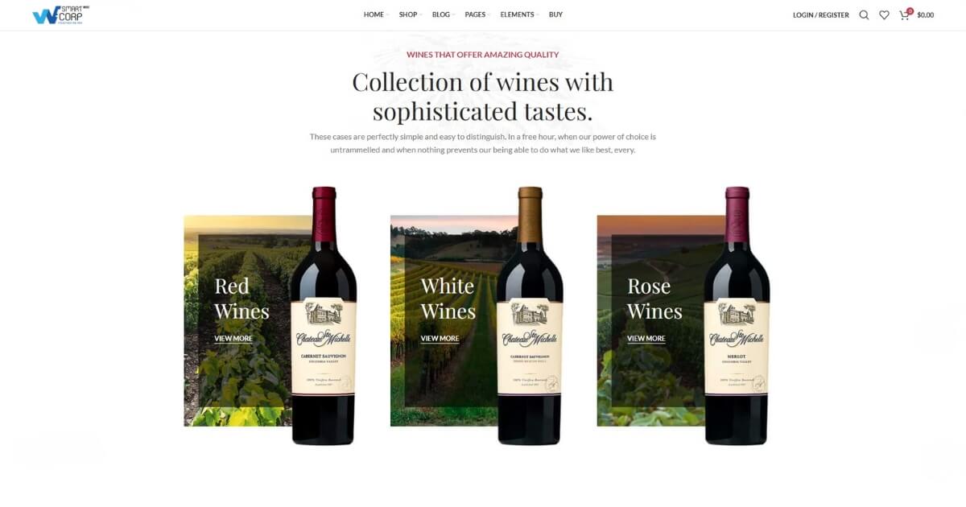
Task: Open the wishlist heart icon
Action: pos(884,14)
